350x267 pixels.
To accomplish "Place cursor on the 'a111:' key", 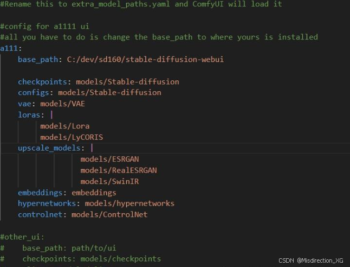I will 11,48.
